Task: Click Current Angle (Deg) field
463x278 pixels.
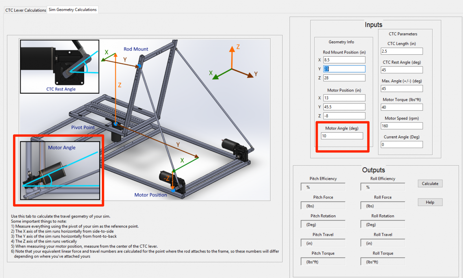Action: click(x=402, y=144)
